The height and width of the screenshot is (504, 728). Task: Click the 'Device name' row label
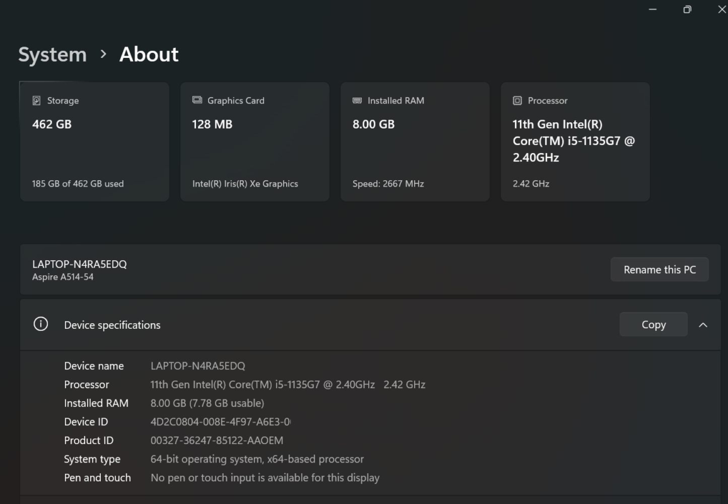click(94, 365)
